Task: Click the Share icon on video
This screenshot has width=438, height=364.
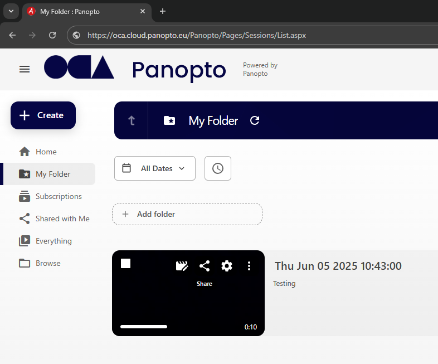Action: click(x=205, y=266)
